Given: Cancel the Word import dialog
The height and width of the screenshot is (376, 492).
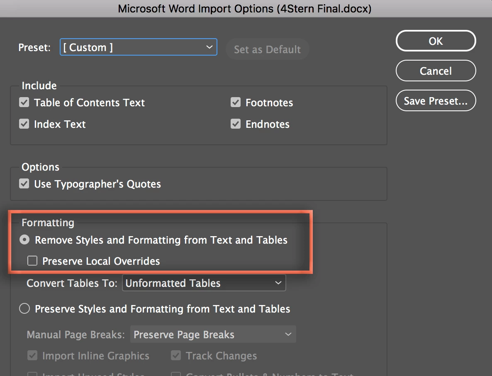Looking at the screenshot, I should pos(436,71).
